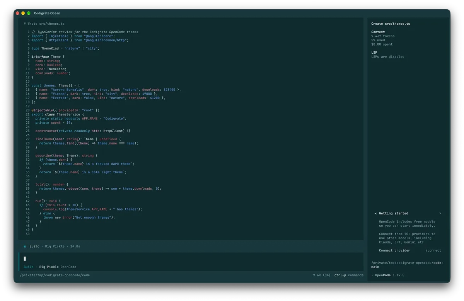
Task: Click 'export class ThemeService {' line
Action: (x=58, y=114)
